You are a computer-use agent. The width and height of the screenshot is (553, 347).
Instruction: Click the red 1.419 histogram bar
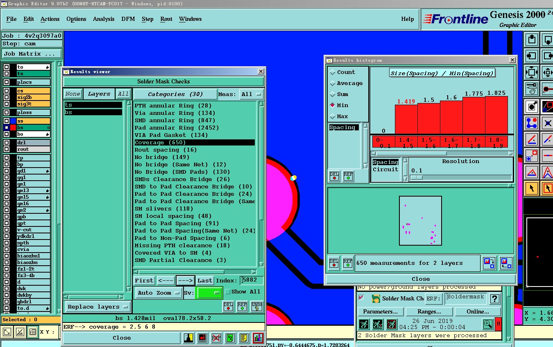[x=406, y=119]
